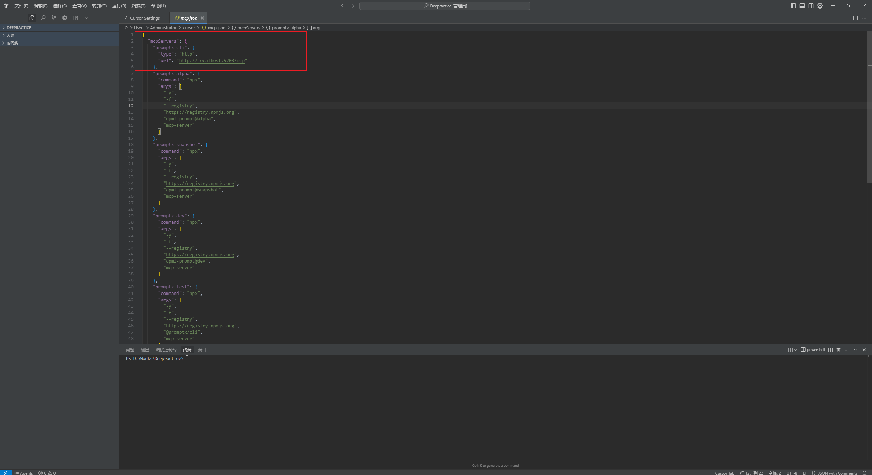Image resolution: width=872 pixels, height=475 pixels.
Task: Kill terminal trash icon
Action: 839,350
